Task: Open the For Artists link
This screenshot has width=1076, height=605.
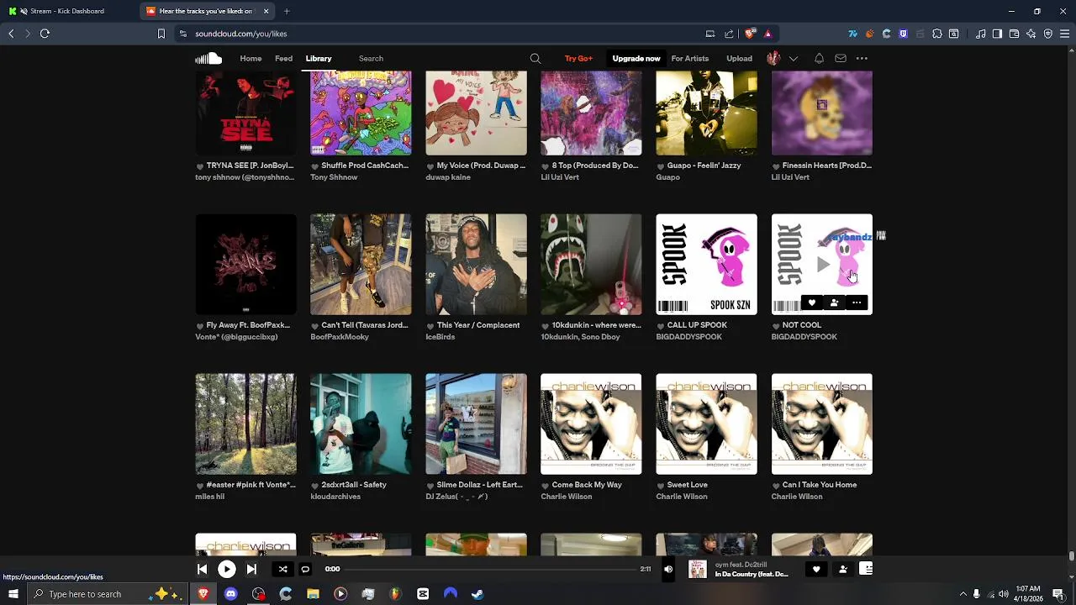Action: coord(690,58)
